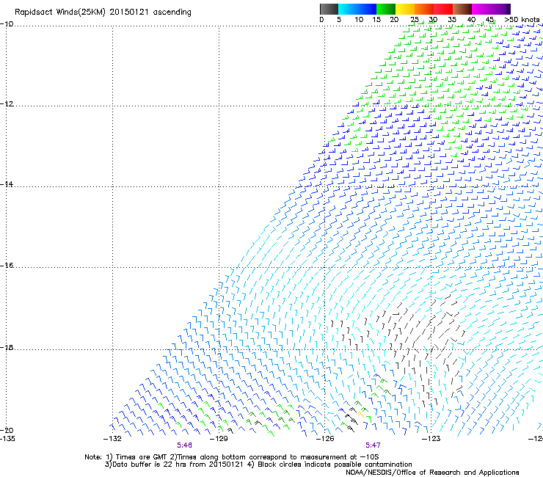This screenshot has height=477, width=543.
Task: Select the '-123' longitude axis label
Action: (431, 439)
